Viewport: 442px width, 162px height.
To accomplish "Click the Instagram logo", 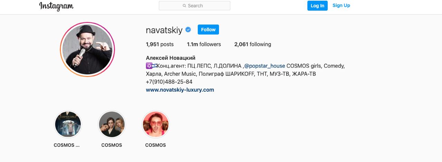I will [x=56, y=6].
